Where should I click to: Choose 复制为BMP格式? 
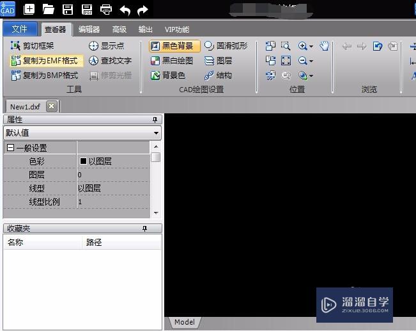(x=45, y=76)
